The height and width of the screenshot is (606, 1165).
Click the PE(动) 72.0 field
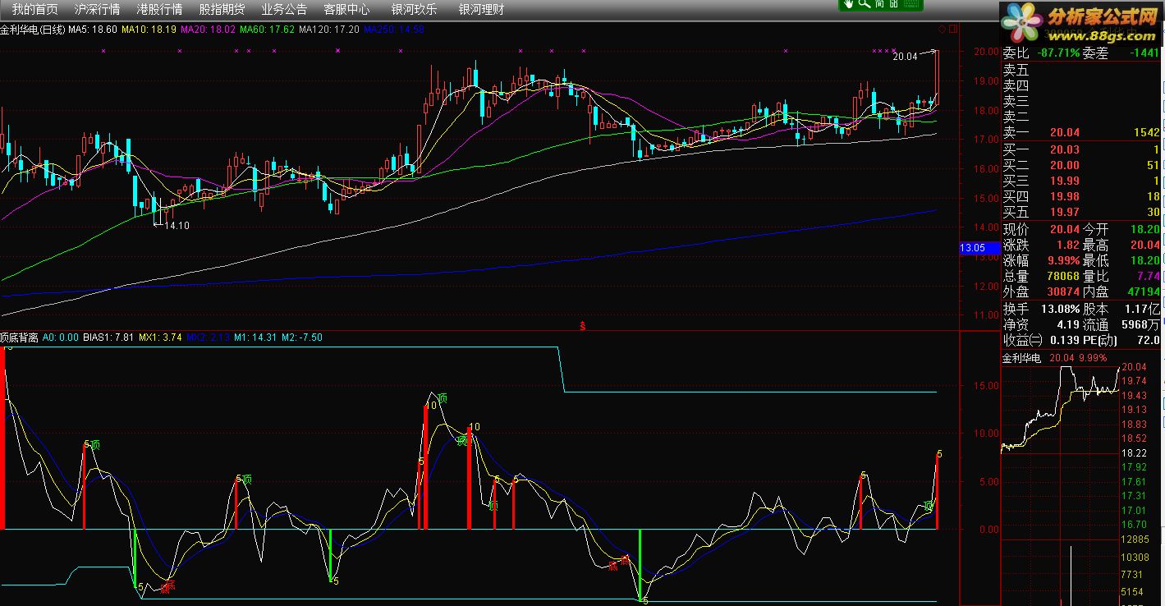(1121, 340)
